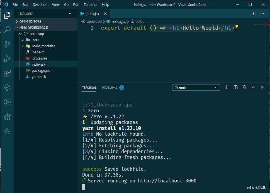
Task: Open the Run and Debug view
Action: point(7,59)
